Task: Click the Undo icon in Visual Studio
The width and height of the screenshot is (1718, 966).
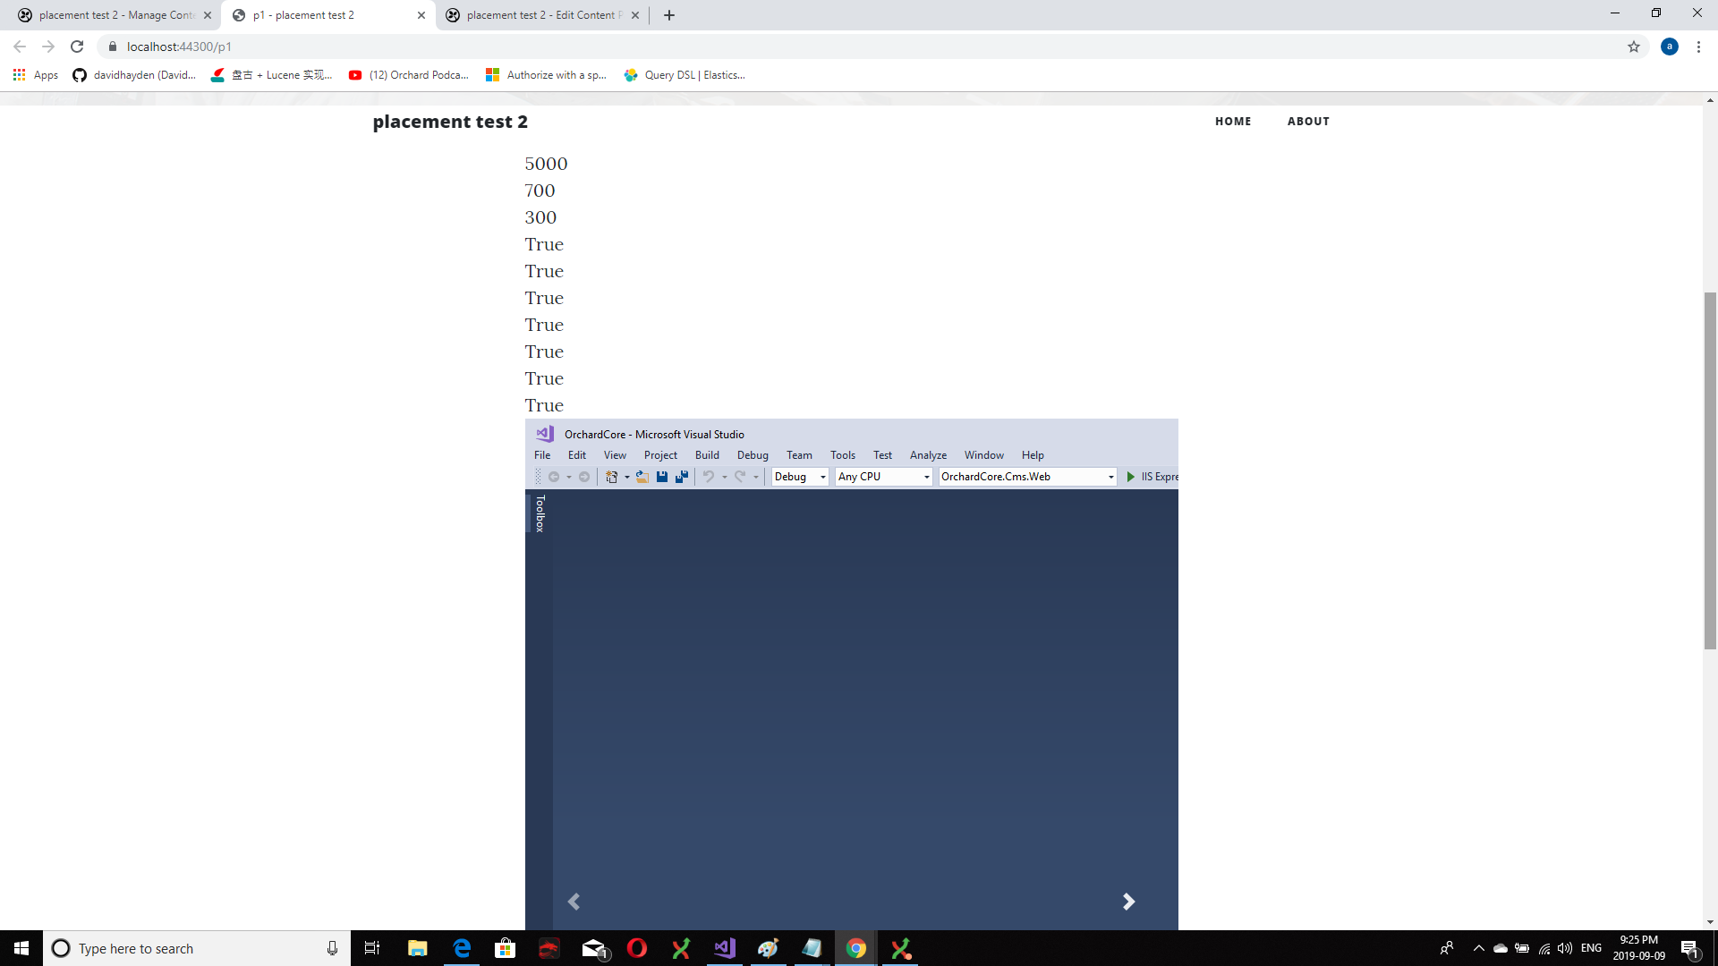Action: pos(707,477)
